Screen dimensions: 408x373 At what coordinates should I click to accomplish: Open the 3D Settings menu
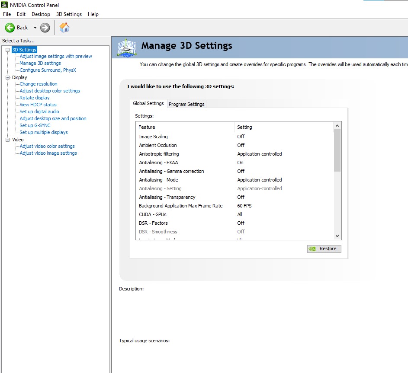pyautogui.click(x=69, y=14)
